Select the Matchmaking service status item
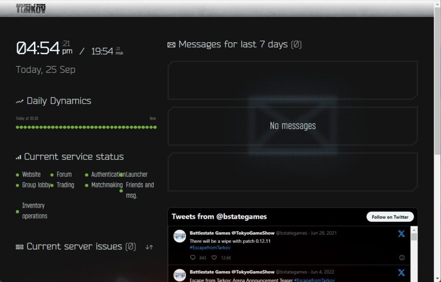This screenshot has height=282, width=441. 107,185
